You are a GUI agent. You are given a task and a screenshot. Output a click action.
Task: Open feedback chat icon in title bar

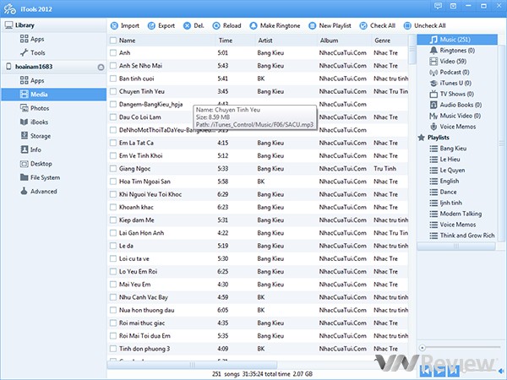click(x=438, y=6)
